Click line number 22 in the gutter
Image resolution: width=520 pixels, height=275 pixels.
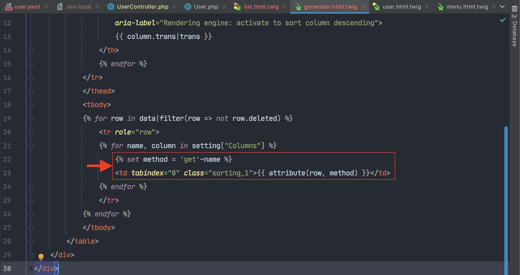tap(7, 159)
